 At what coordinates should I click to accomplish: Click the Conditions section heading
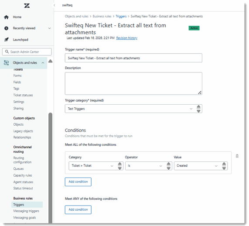coord(75,130)
